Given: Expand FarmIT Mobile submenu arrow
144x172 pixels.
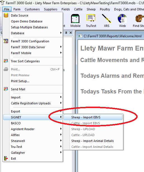Looking at the screenshot, I should 61,53.
